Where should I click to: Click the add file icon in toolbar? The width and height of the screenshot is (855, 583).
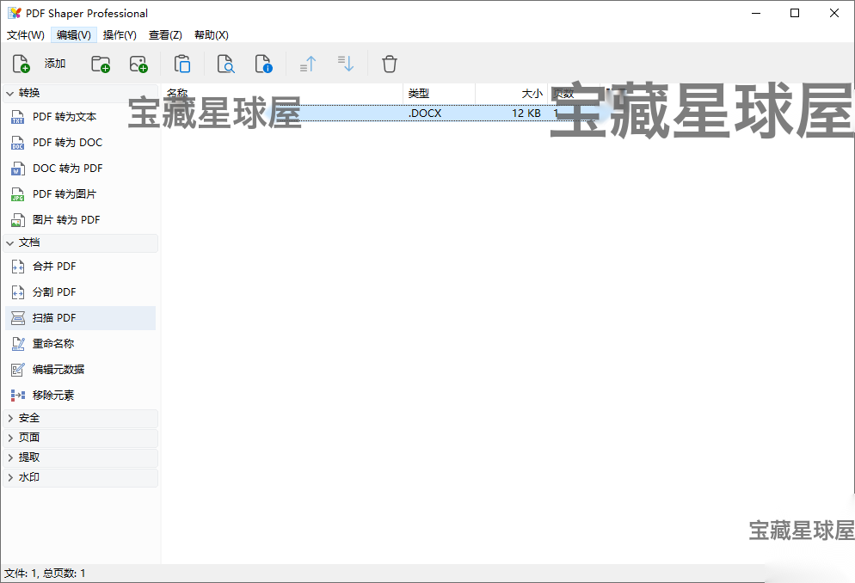21,64
